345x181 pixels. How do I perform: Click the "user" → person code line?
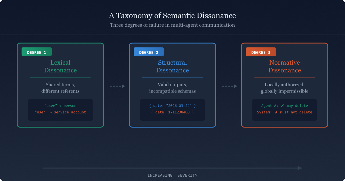coord(60,106)
